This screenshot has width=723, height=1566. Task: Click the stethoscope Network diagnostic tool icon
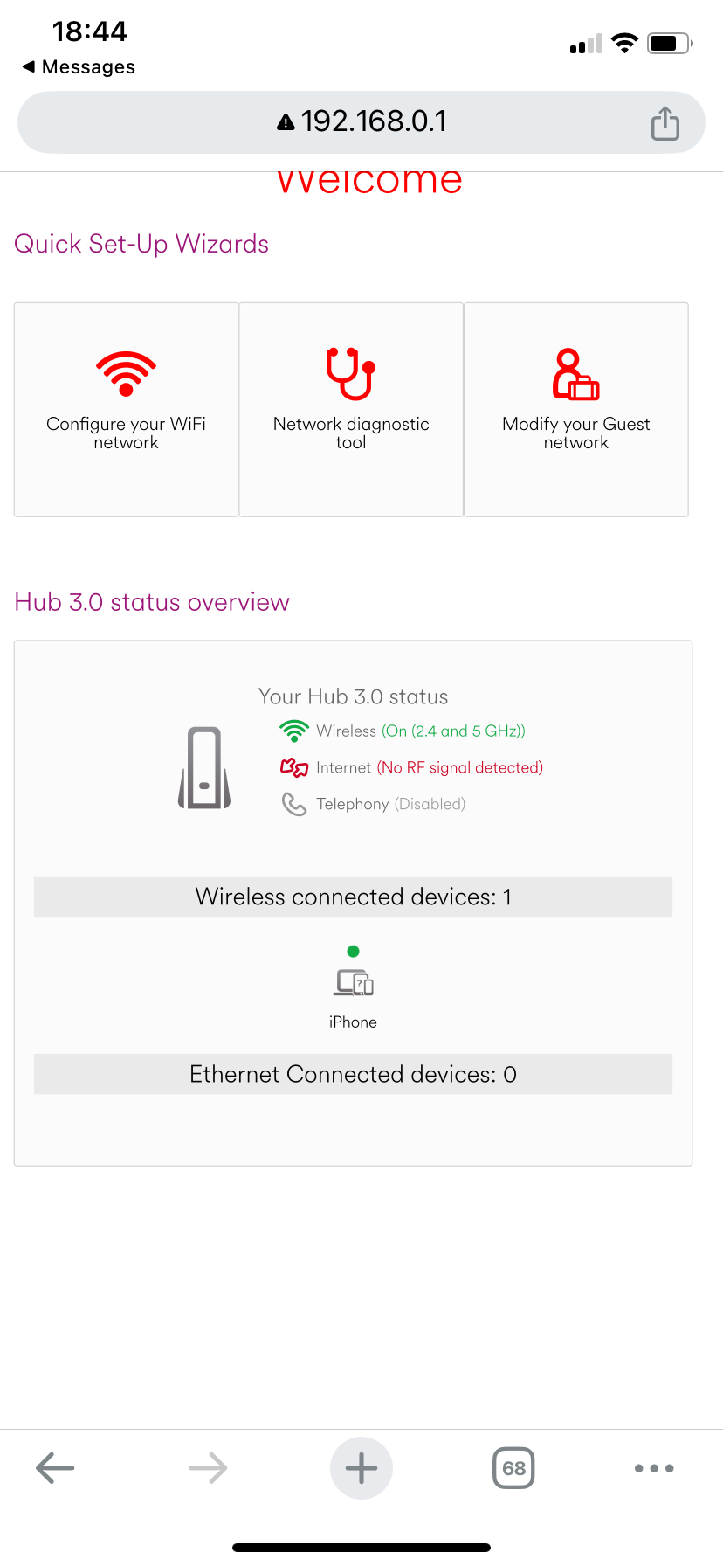(349, 374)
